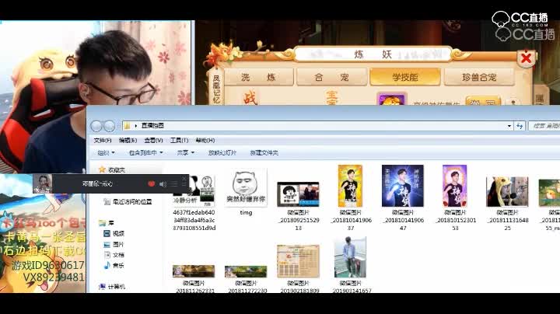
Task: Open the address bar history dropdown arrow
Action: tap(509, 126)
